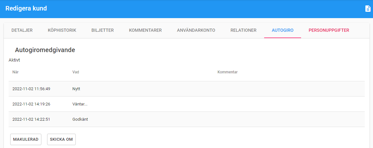Image resolution: width=373 pixels, height=148 pixels.
Task: Click the Redigera kund title
Action: [x=26, y=8]
